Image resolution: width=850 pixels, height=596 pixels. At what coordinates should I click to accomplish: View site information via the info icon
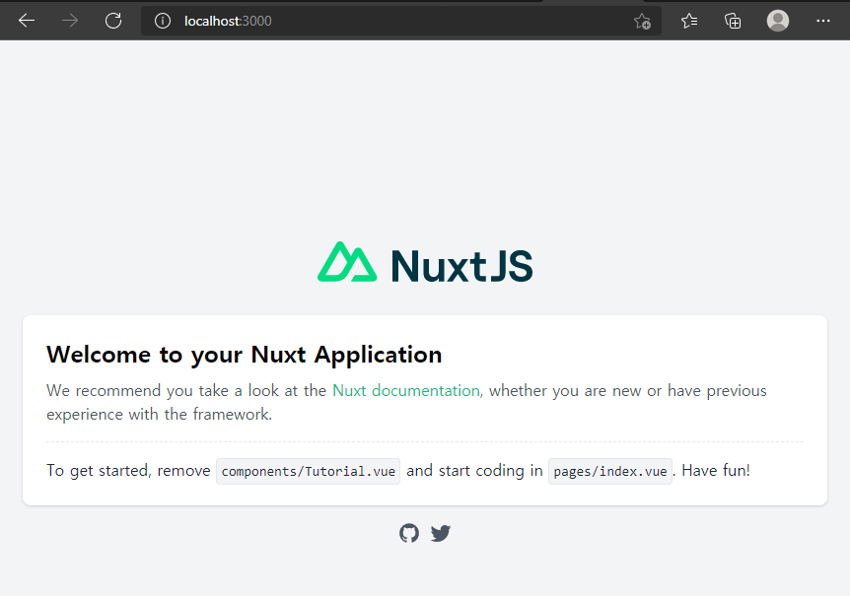pyautogui.click(x=162, y=21)
